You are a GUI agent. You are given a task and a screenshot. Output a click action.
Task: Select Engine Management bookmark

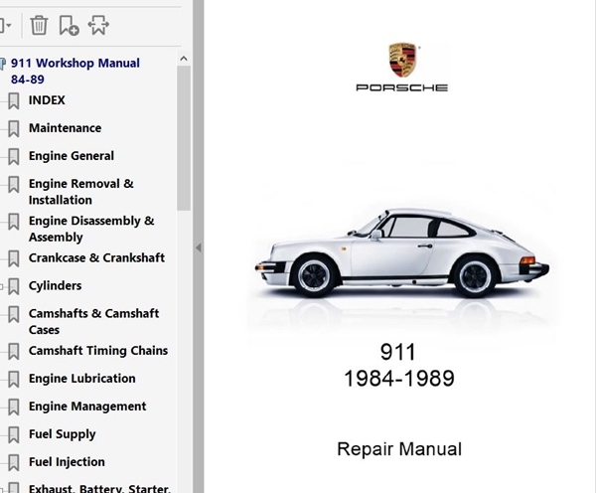pyautogui.click(x=87, y=407)
